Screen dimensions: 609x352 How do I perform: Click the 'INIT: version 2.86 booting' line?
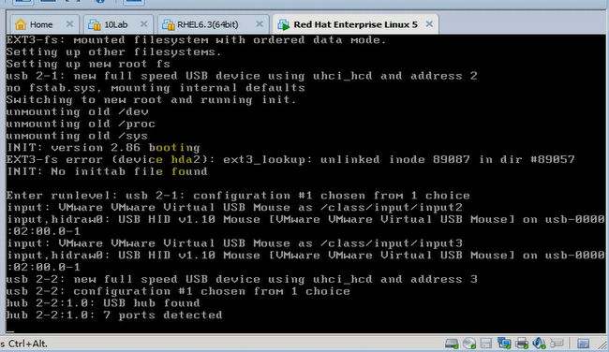[x=103, y=148]
